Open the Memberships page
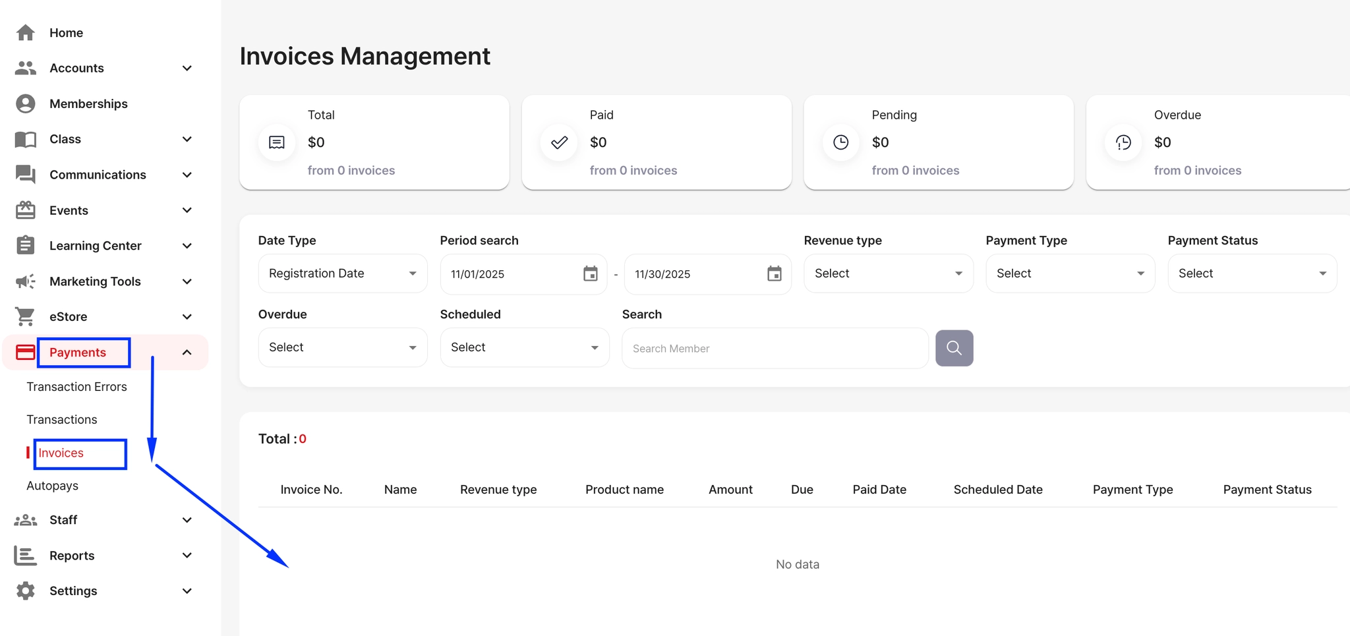The height and width of the screenshot is (636, 1350). (x=88, y=103)
